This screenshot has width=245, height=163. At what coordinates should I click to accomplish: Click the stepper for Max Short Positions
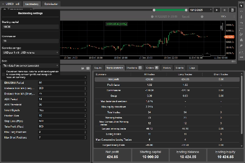click(85, 138)
